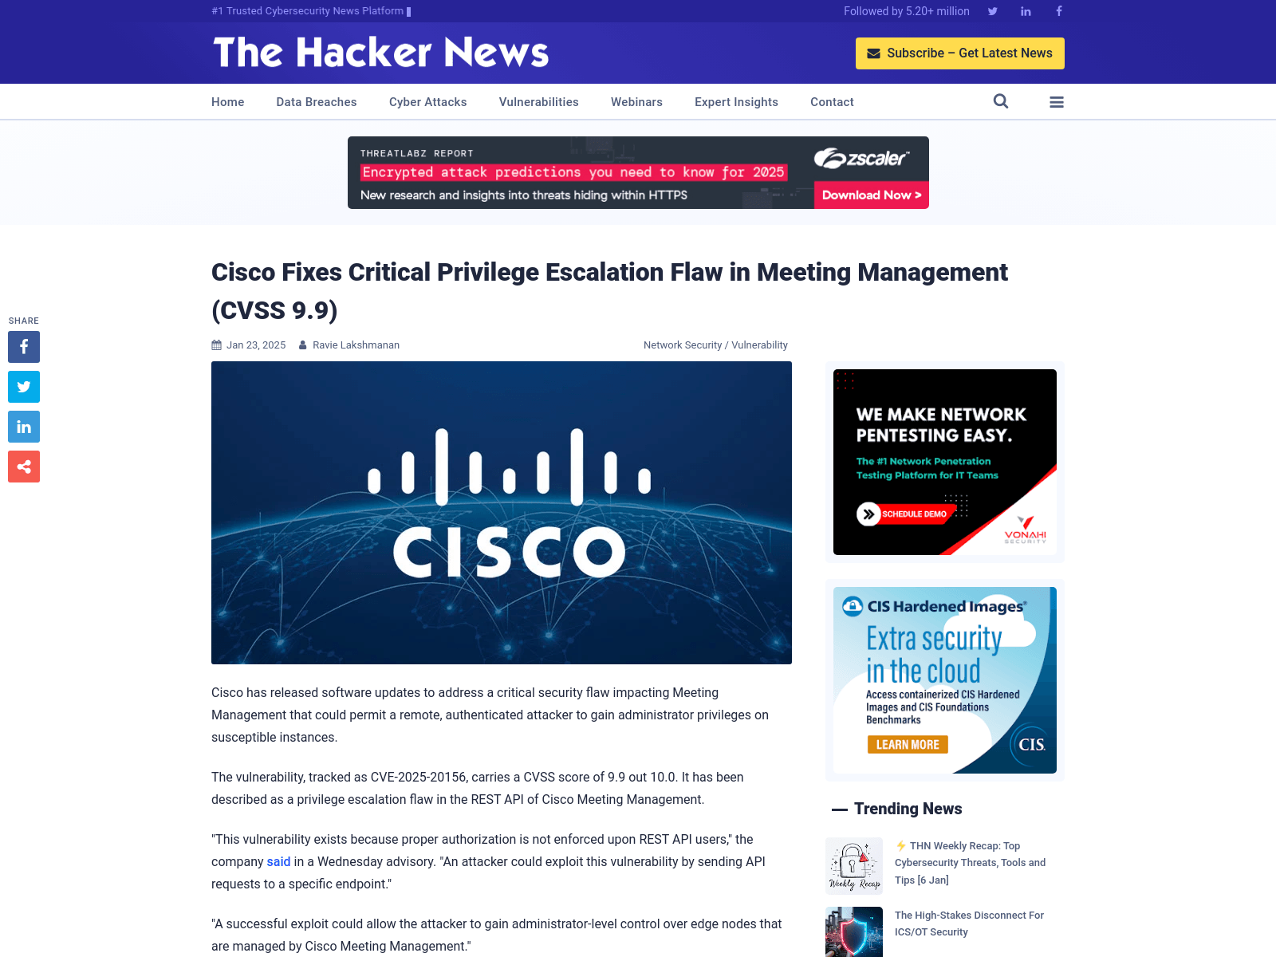Go to the Home menu item

point(228,102)
